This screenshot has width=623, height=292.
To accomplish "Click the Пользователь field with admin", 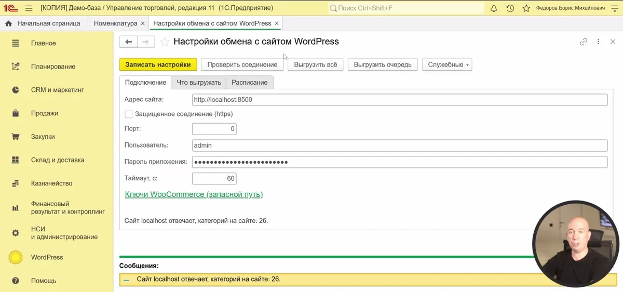I will [x=400, y=145].
